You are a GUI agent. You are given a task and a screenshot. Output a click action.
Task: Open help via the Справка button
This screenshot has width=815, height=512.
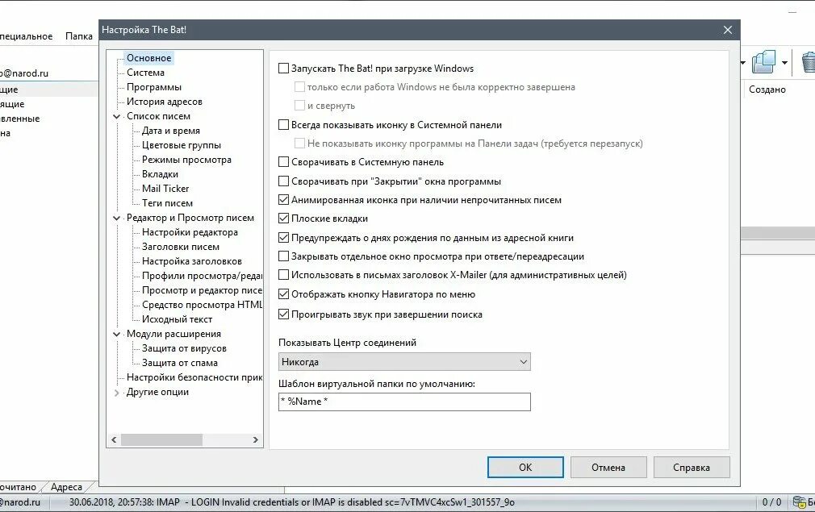coord(692,468)
